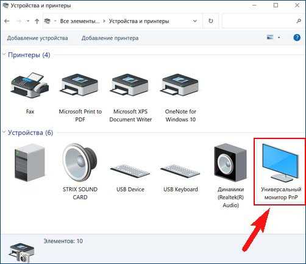Select Microsoft XPS Document Writer printer
The image size is (306, 264).
click(x=130, y=85)
